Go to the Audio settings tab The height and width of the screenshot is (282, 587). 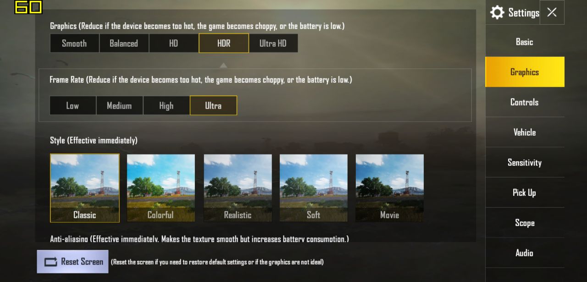525,253
